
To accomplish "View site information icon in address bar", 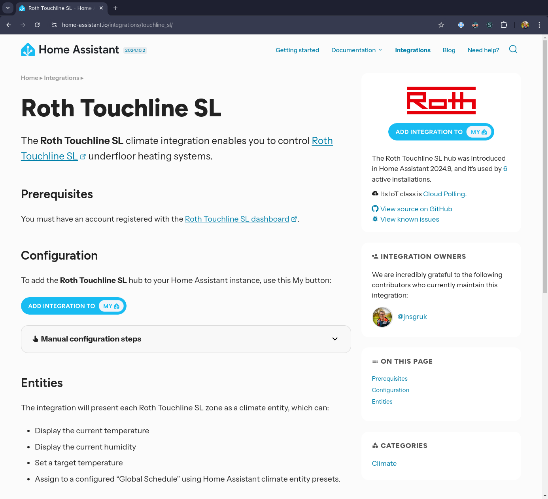I will click(54, 25).
